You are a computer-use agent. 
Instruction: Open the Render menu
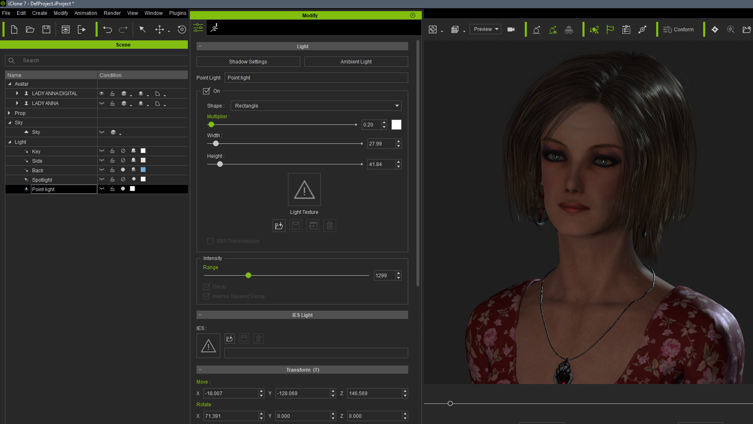[x=112, y=13]
